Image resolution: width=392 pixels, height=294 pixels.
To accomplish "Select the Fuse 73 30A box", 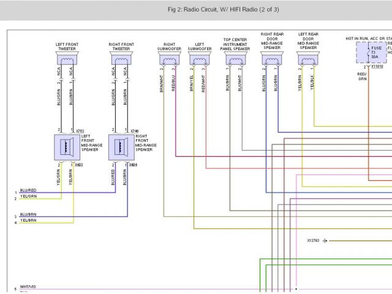I will point(371,53).
